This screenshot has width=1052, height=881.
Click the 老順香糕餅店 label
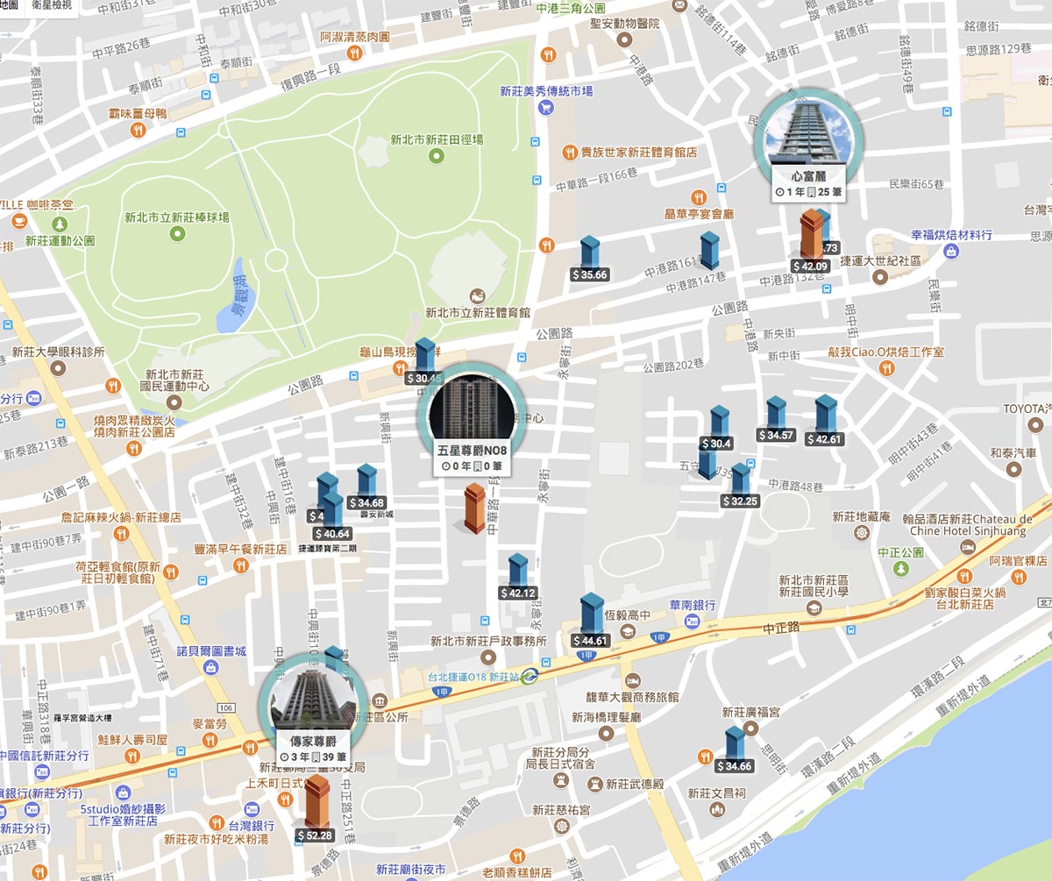click(x=516, y=873)
